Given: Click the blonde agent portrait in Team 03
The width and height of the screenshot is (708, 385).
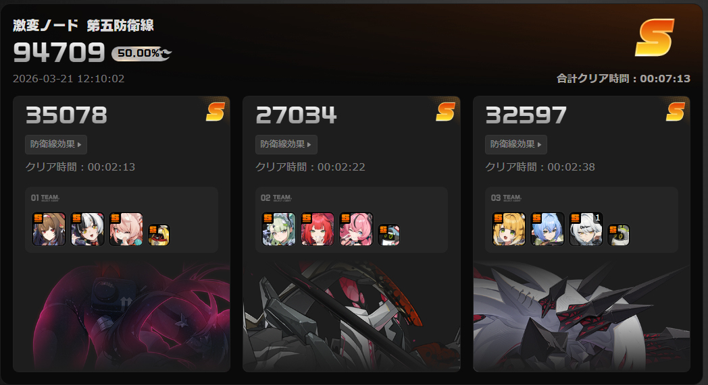Looking at the screenshot, I should (509, 229).
